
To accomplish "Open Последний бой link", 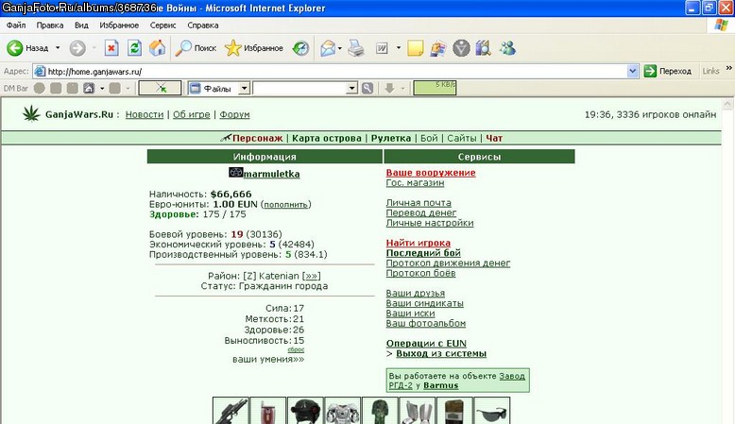I will click(x=423, y=253).
